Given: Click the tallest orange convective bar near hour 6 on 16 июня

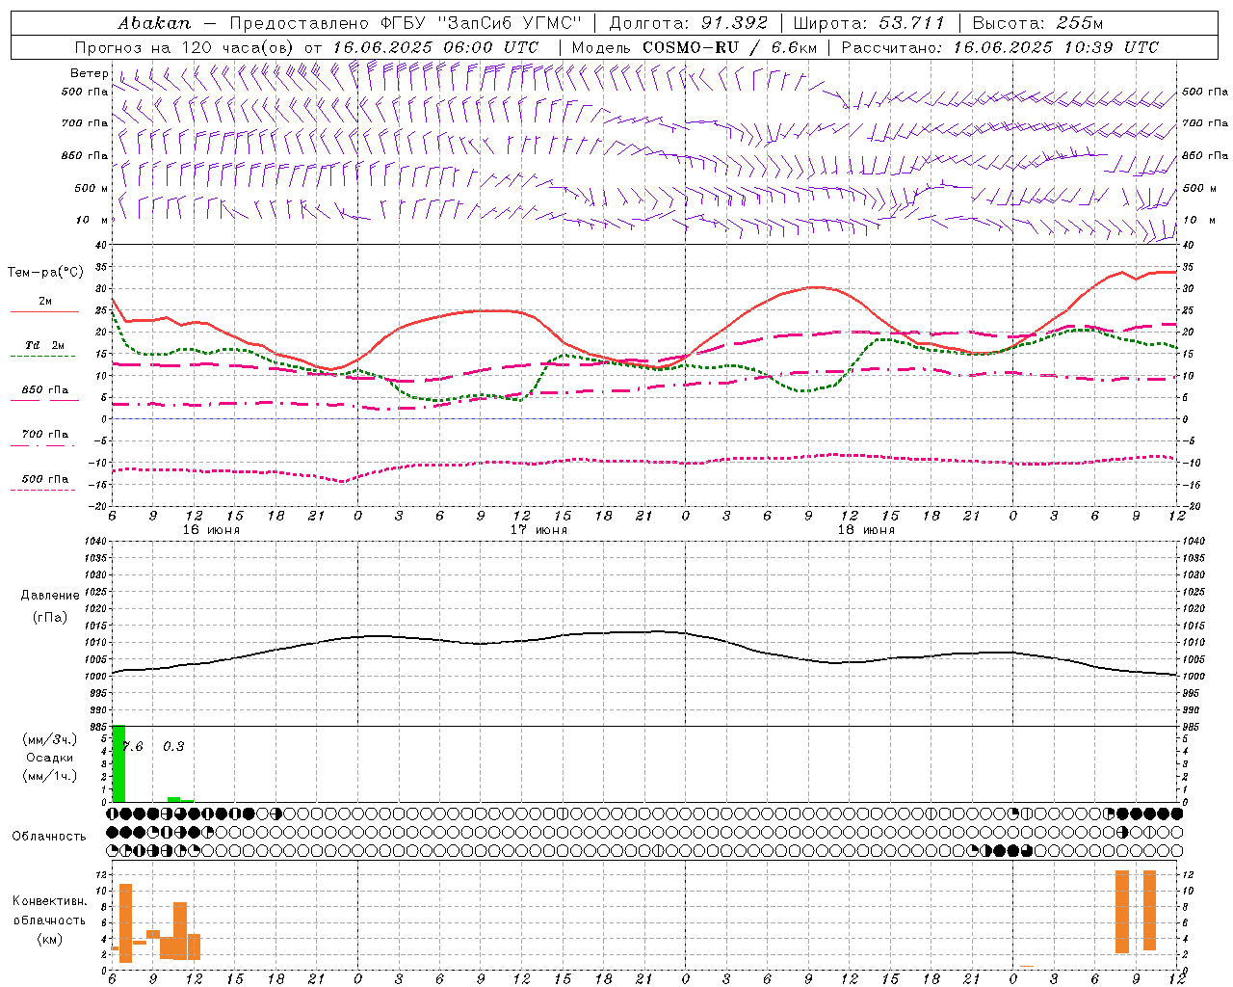Looking at the screenshot, I should (x=125, y=922).
